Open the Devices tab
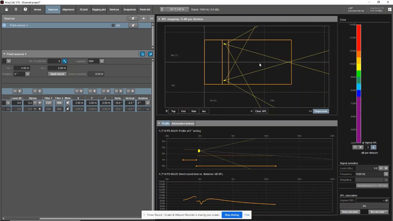393x221 pixels. 114,10
